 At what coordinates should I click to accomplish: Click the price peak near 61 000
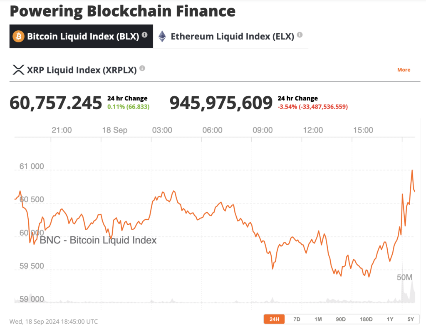coord(412,170)
